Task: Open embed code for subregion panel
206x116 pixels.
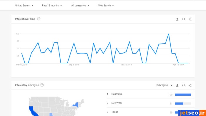Action: tap(184, 85)
